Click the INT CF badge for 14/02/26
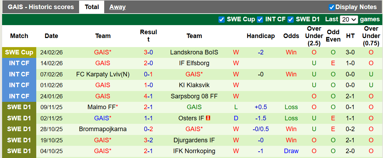 pos(19,63)
